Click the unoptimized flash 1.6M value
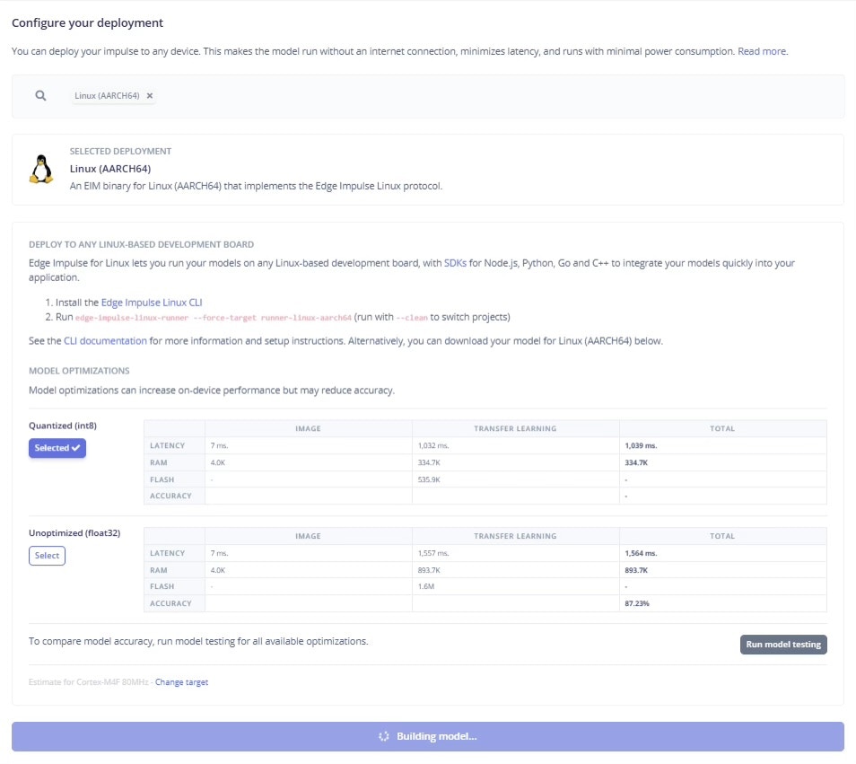 tap(426, 586)
